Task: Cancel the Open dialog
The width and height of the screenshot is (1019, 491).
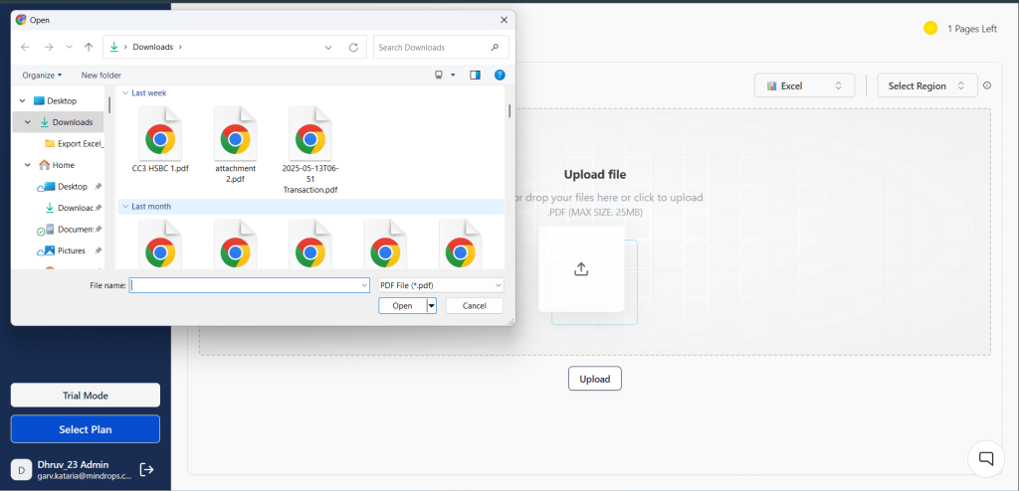Action: (x=475, y=306)
